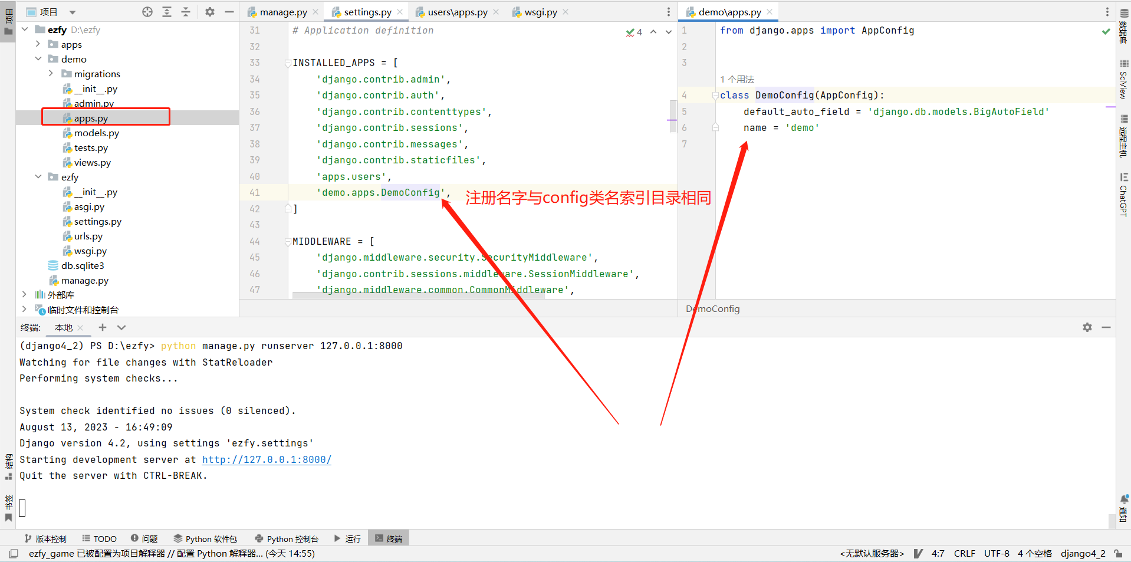Collapse the ezfy root folder
This screenshot has width=1131, height=562.
25,29
